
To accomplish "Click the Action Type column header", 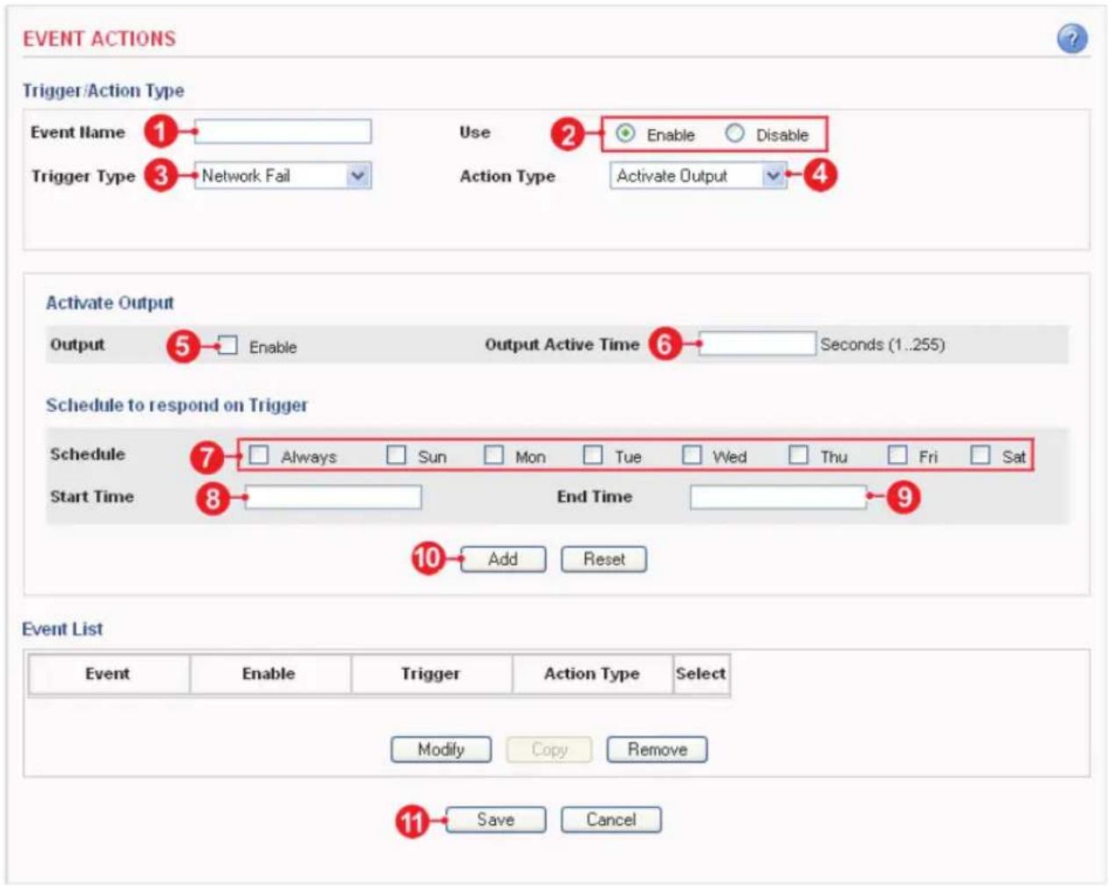I will (592, 674).
